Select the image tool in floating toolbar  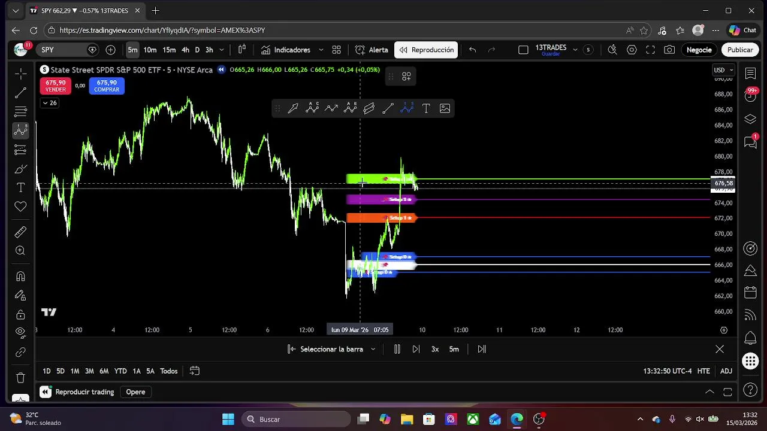click(x=445, y=108)
